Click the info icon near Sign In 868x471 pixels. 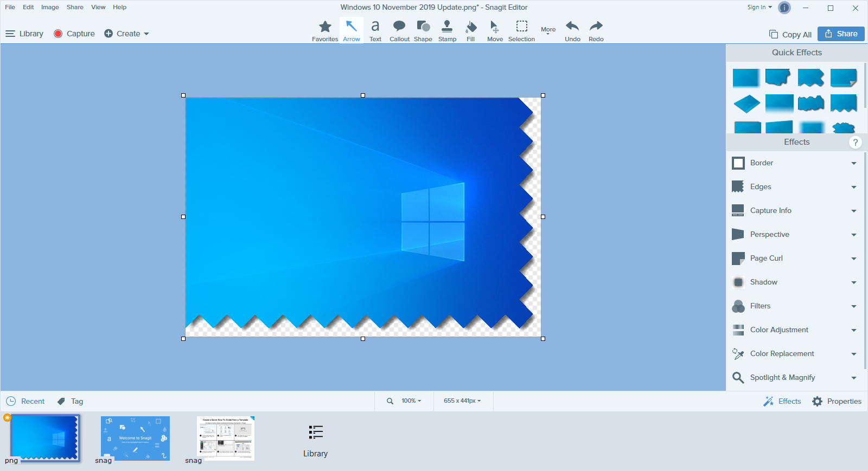(x=784, y=8)
